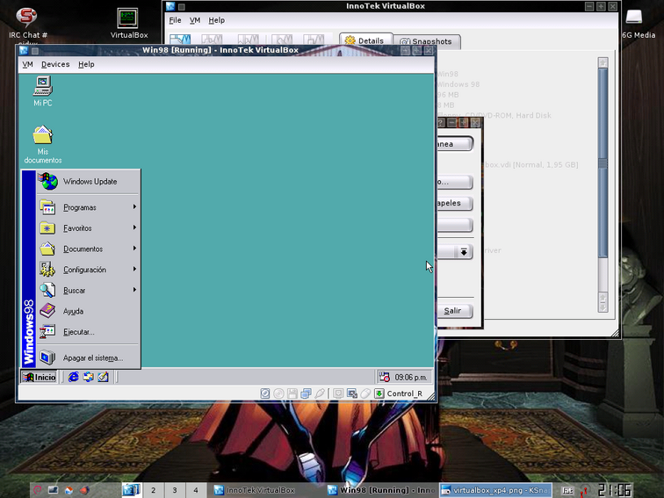
Task: Click the Windows 98 clock 09:06 p.m.
Action: [x=410, y=377]
